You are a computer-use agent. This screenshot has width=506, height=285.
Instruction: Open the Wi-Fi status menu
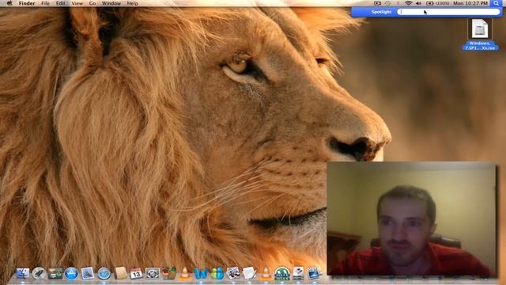point(408,3)
